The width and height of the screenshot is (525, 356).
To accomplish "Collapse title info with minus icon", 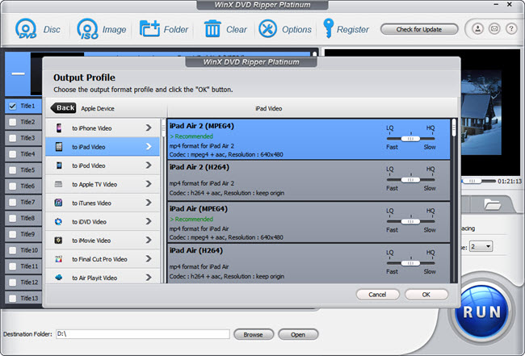I will coord(18,73).
